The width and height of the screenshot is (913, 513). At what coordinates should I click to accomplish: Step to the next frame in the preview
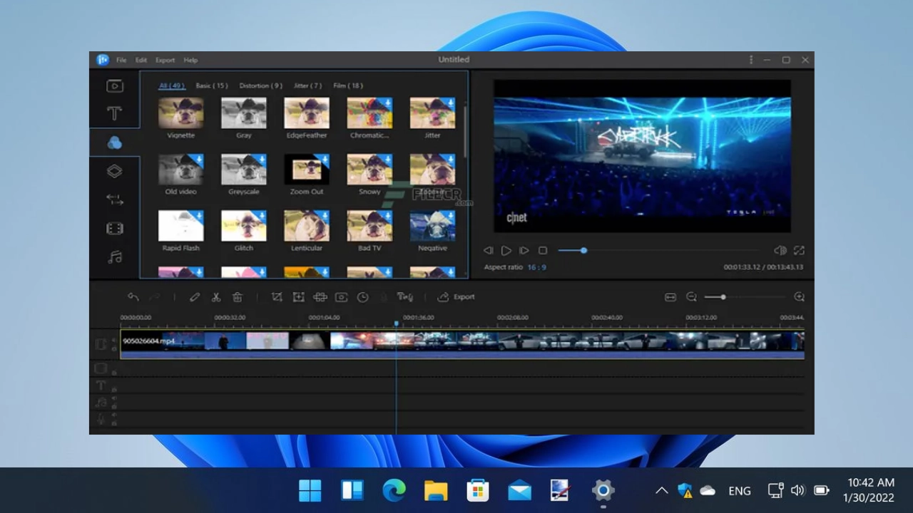pos(524,251)
